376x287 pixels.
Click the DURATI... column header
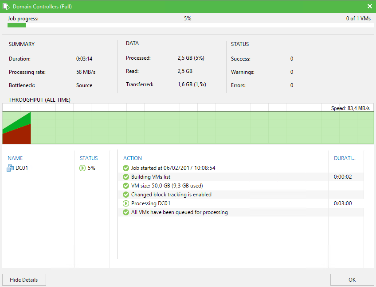pos(345,158)
